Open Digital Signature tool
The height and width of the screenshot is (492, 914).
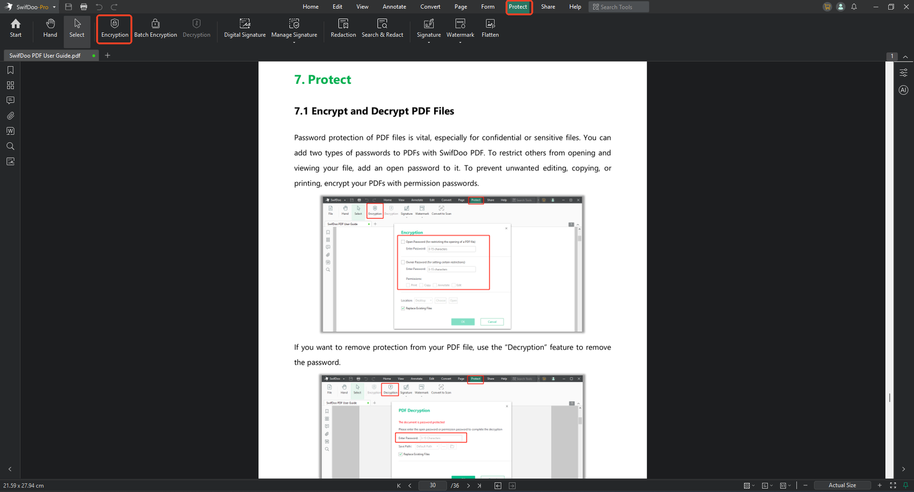[x=244, y=28]
